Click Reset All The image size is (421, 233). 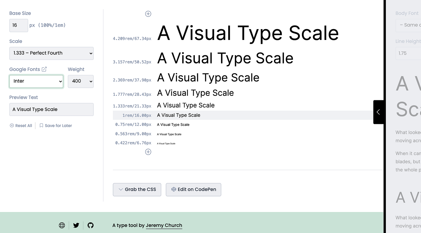coord(21,126)
